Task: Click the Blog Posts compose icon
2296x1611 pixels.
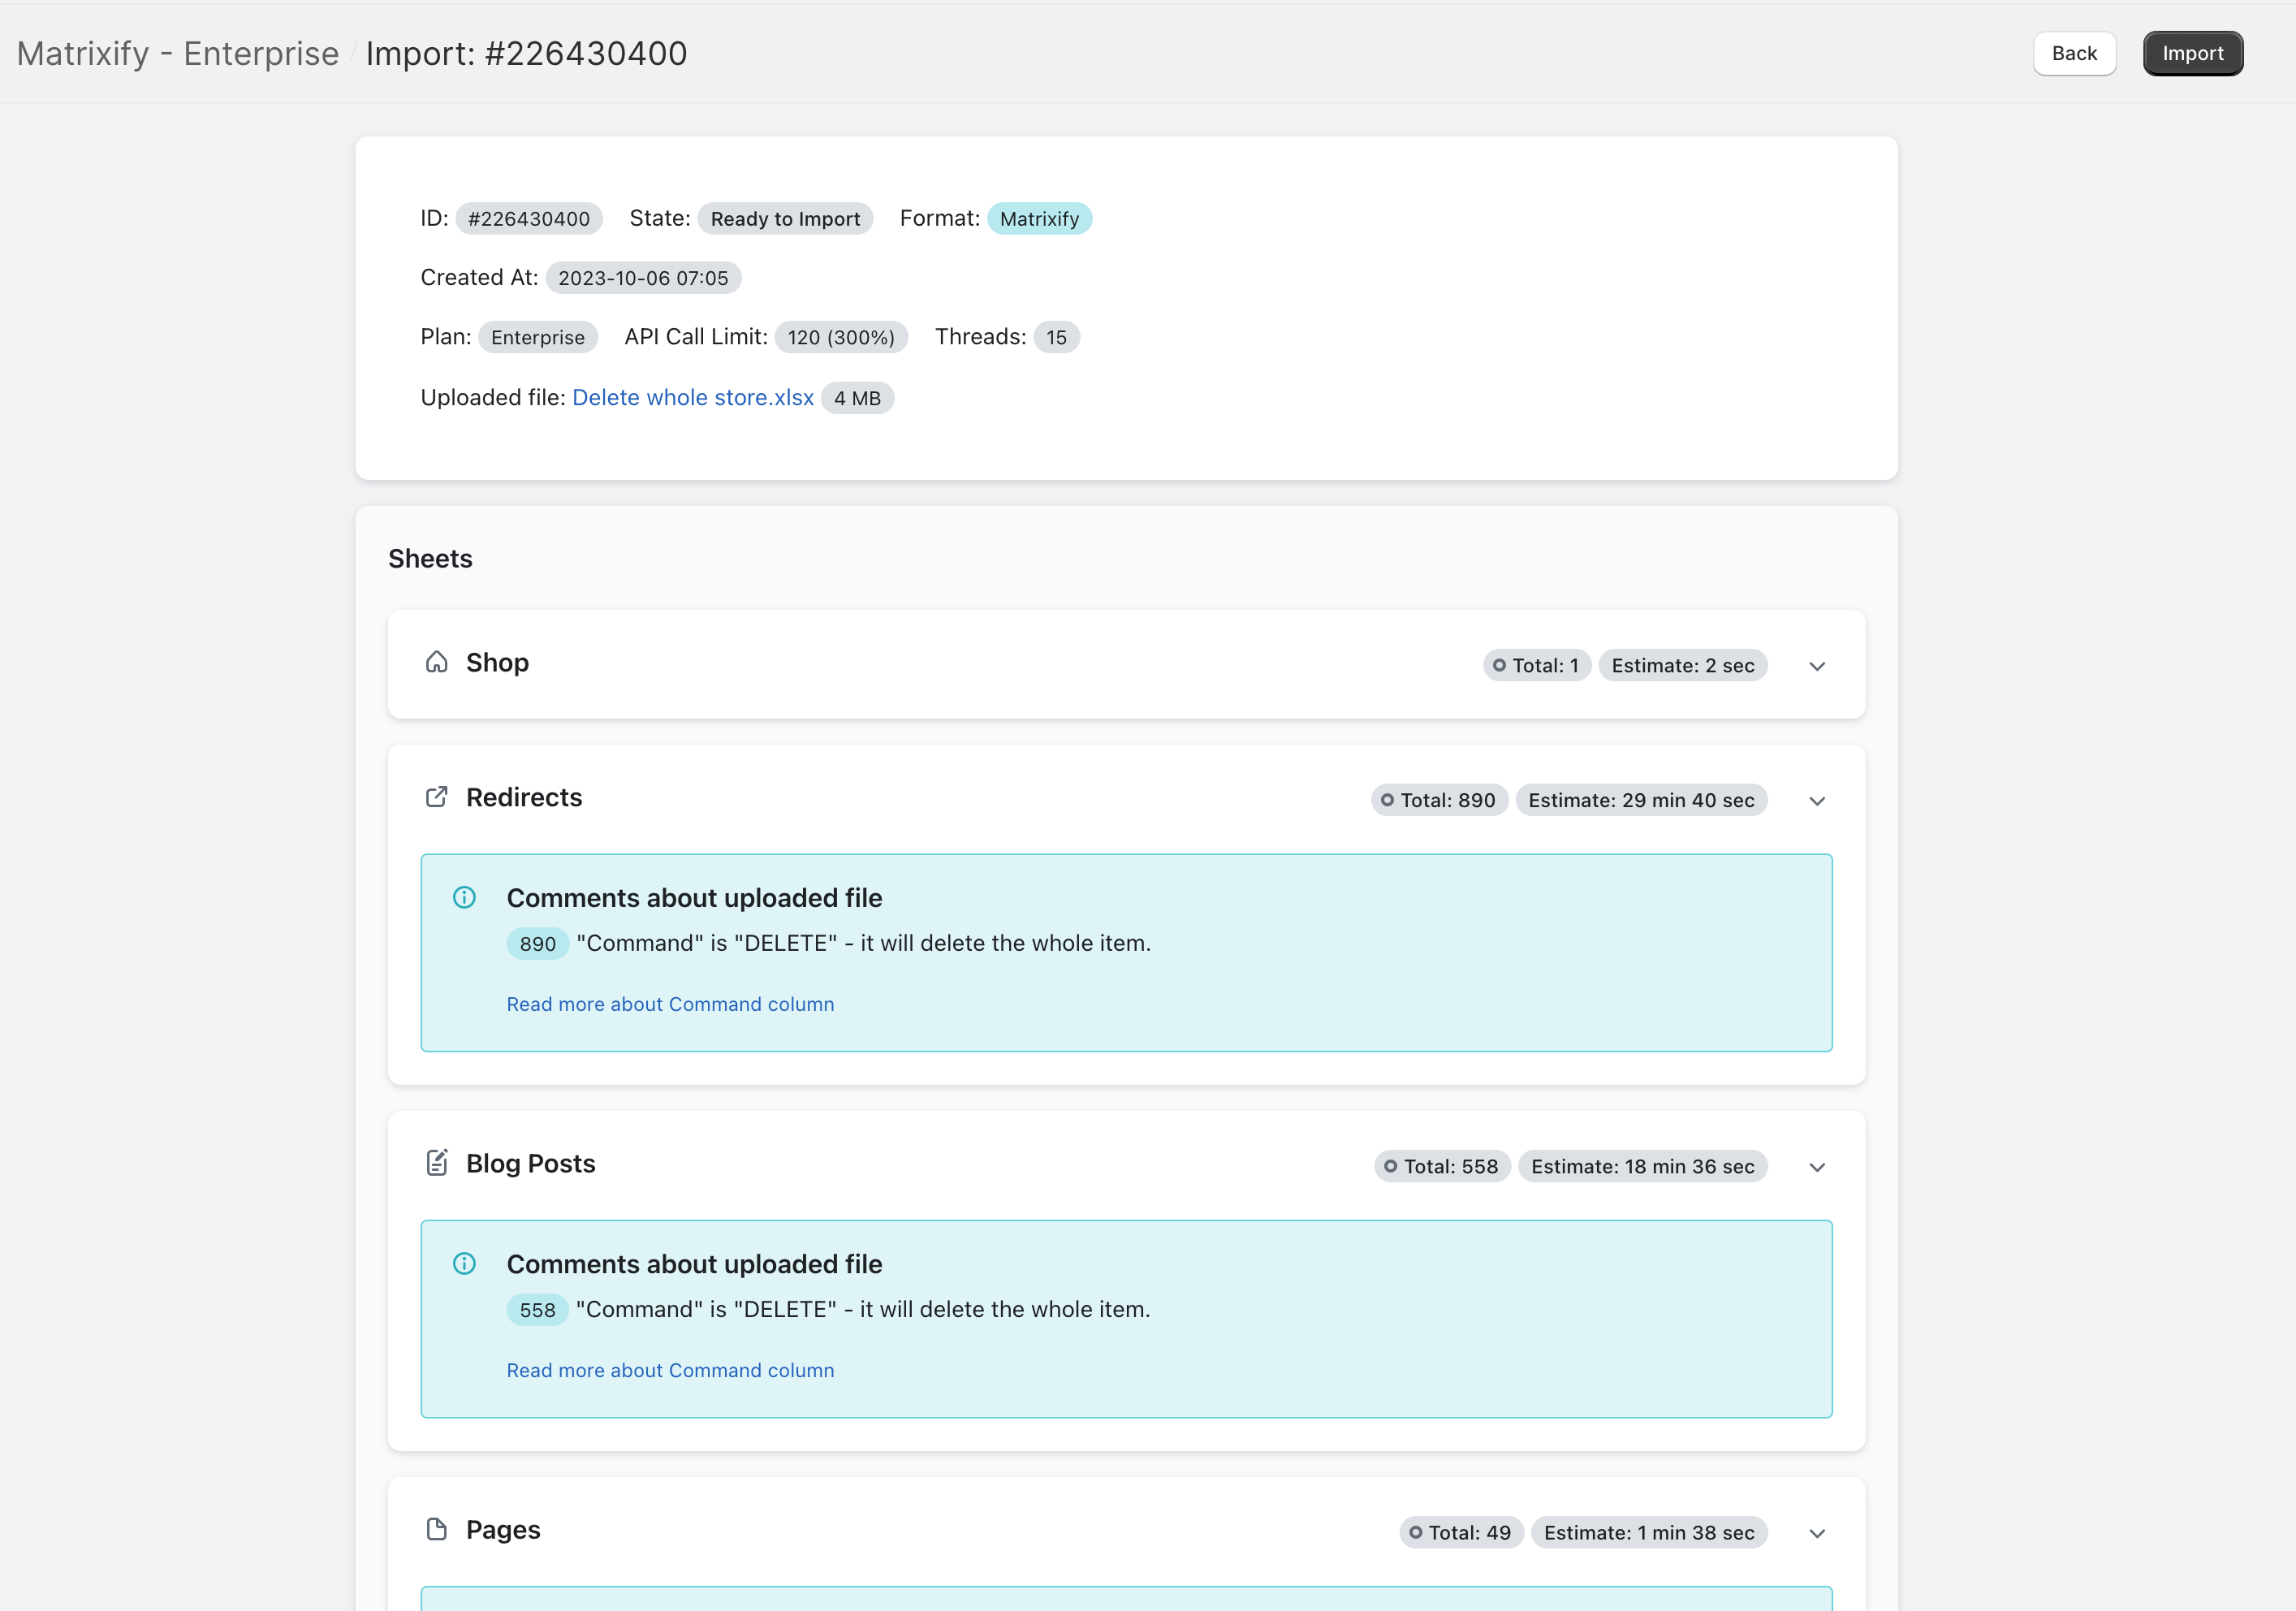Action: point(438,1163)
